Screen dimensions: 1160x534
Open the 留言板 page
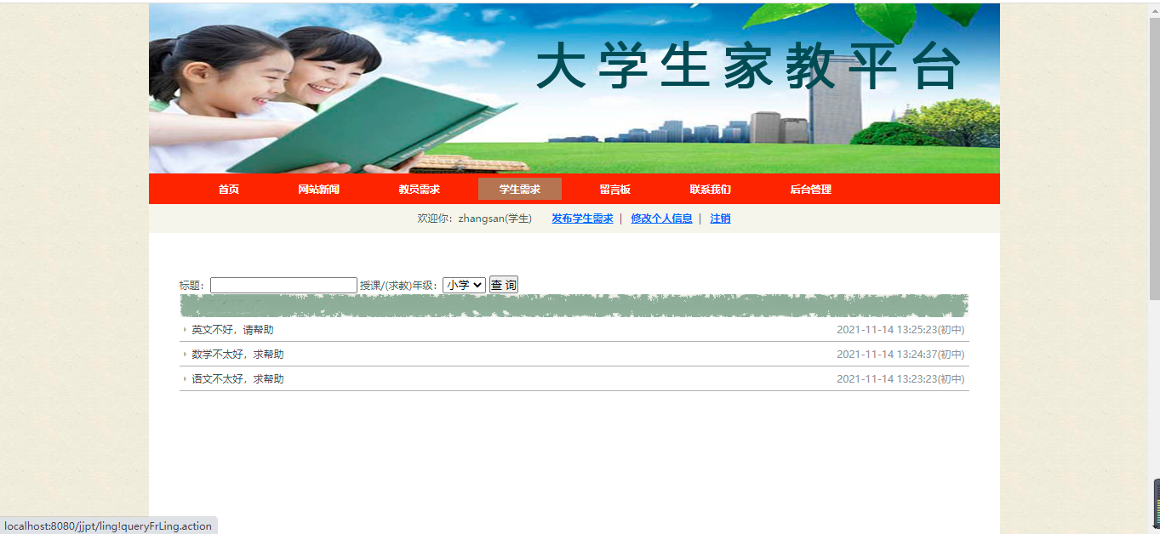(615, 190)
